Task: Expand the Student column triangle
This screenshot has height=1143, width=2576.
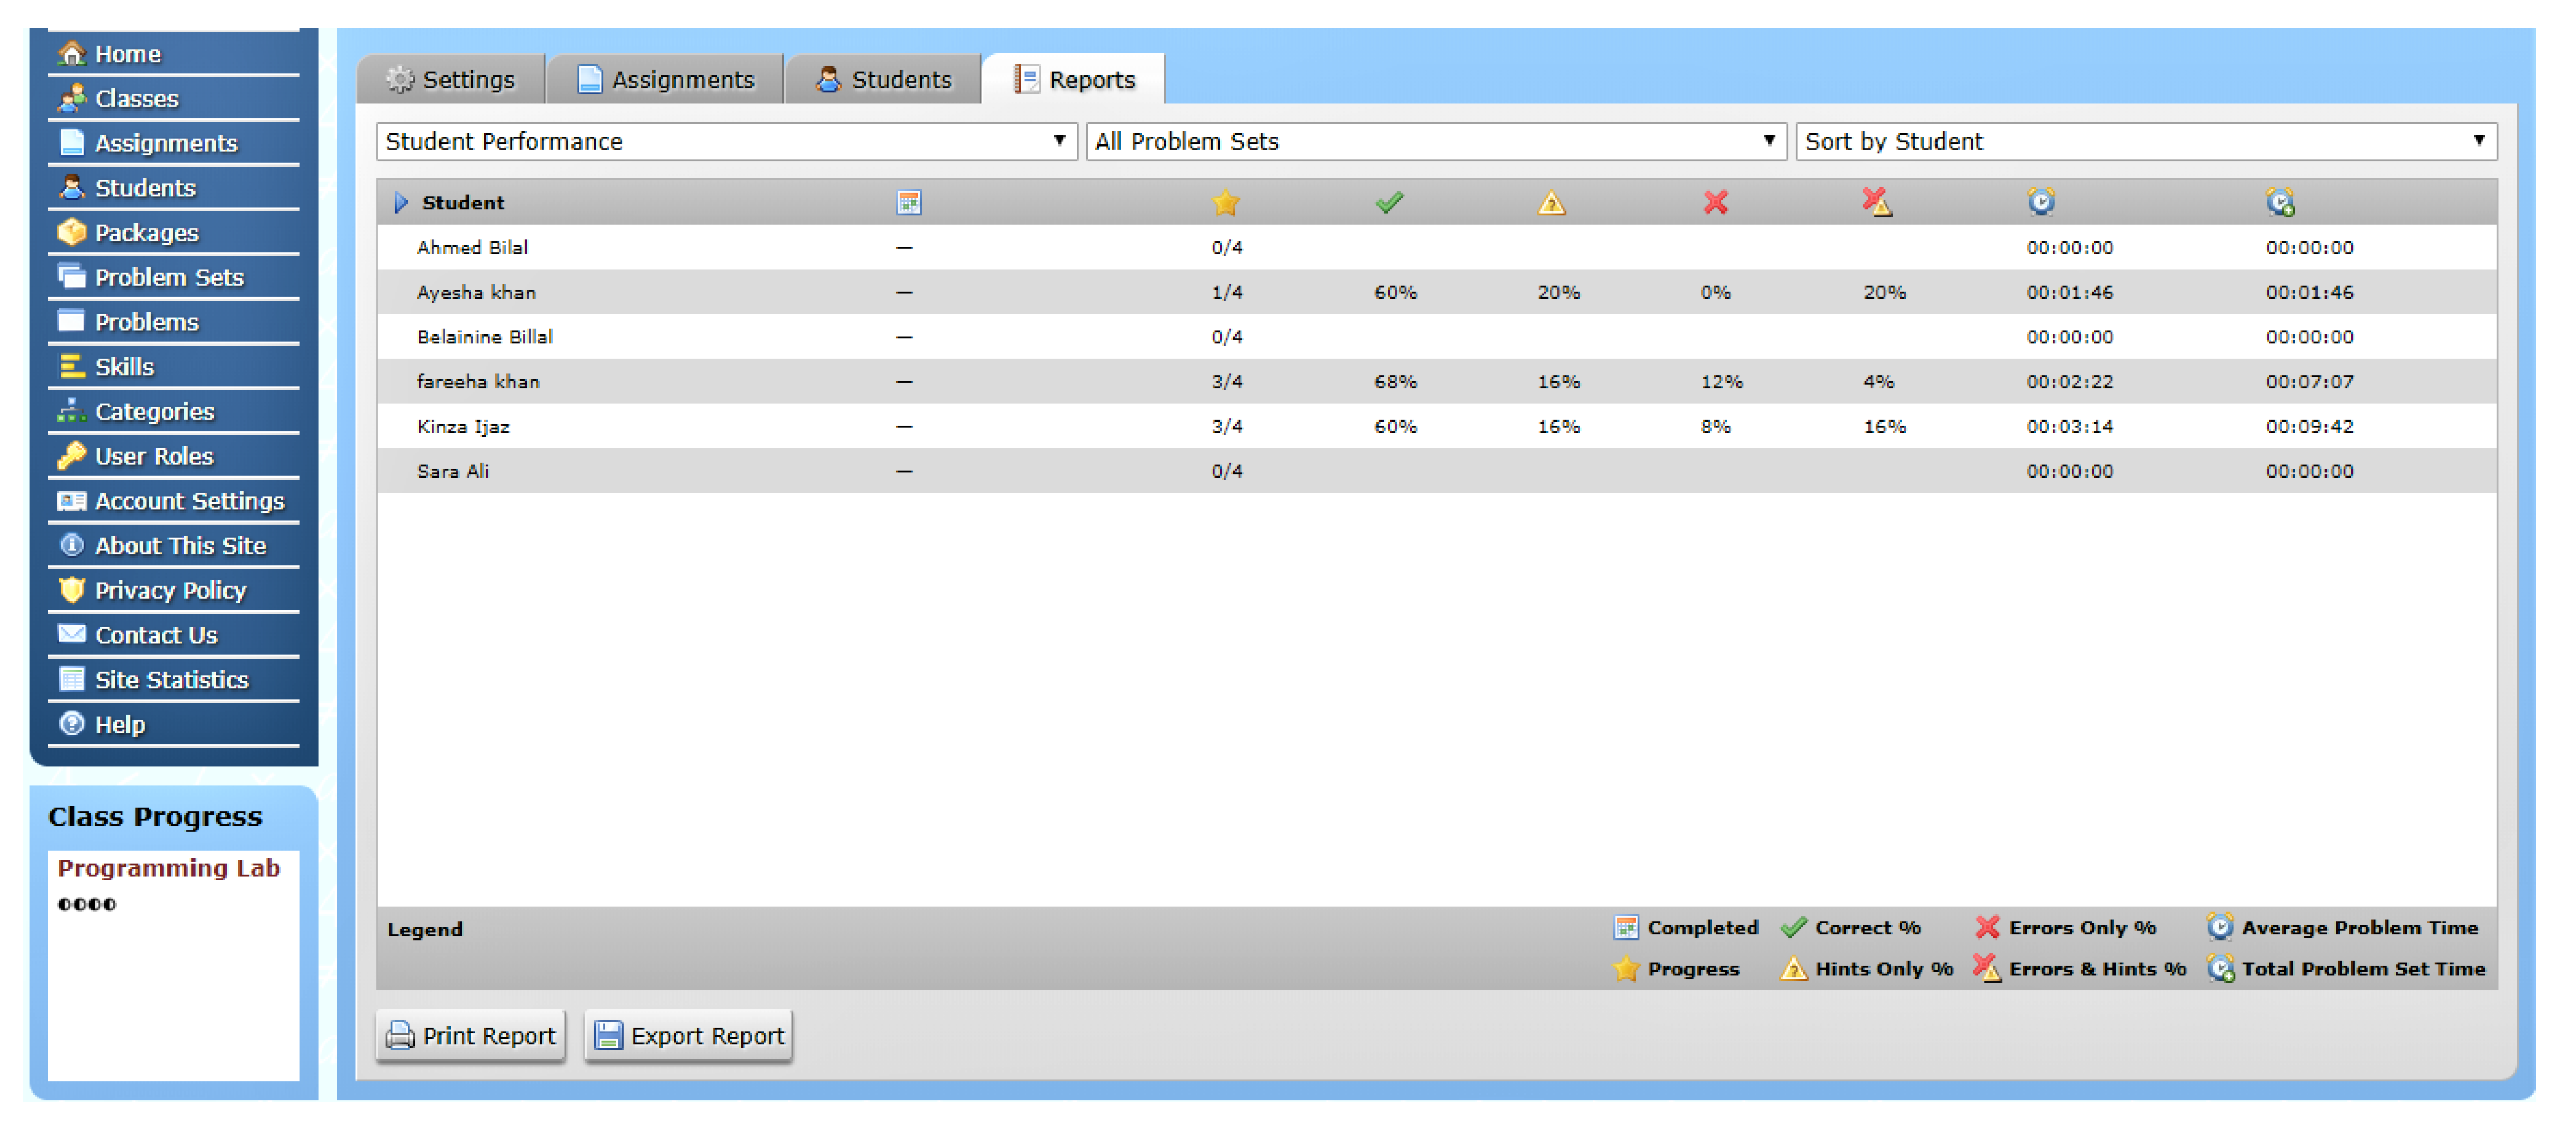Action: (x=401, y=203)
